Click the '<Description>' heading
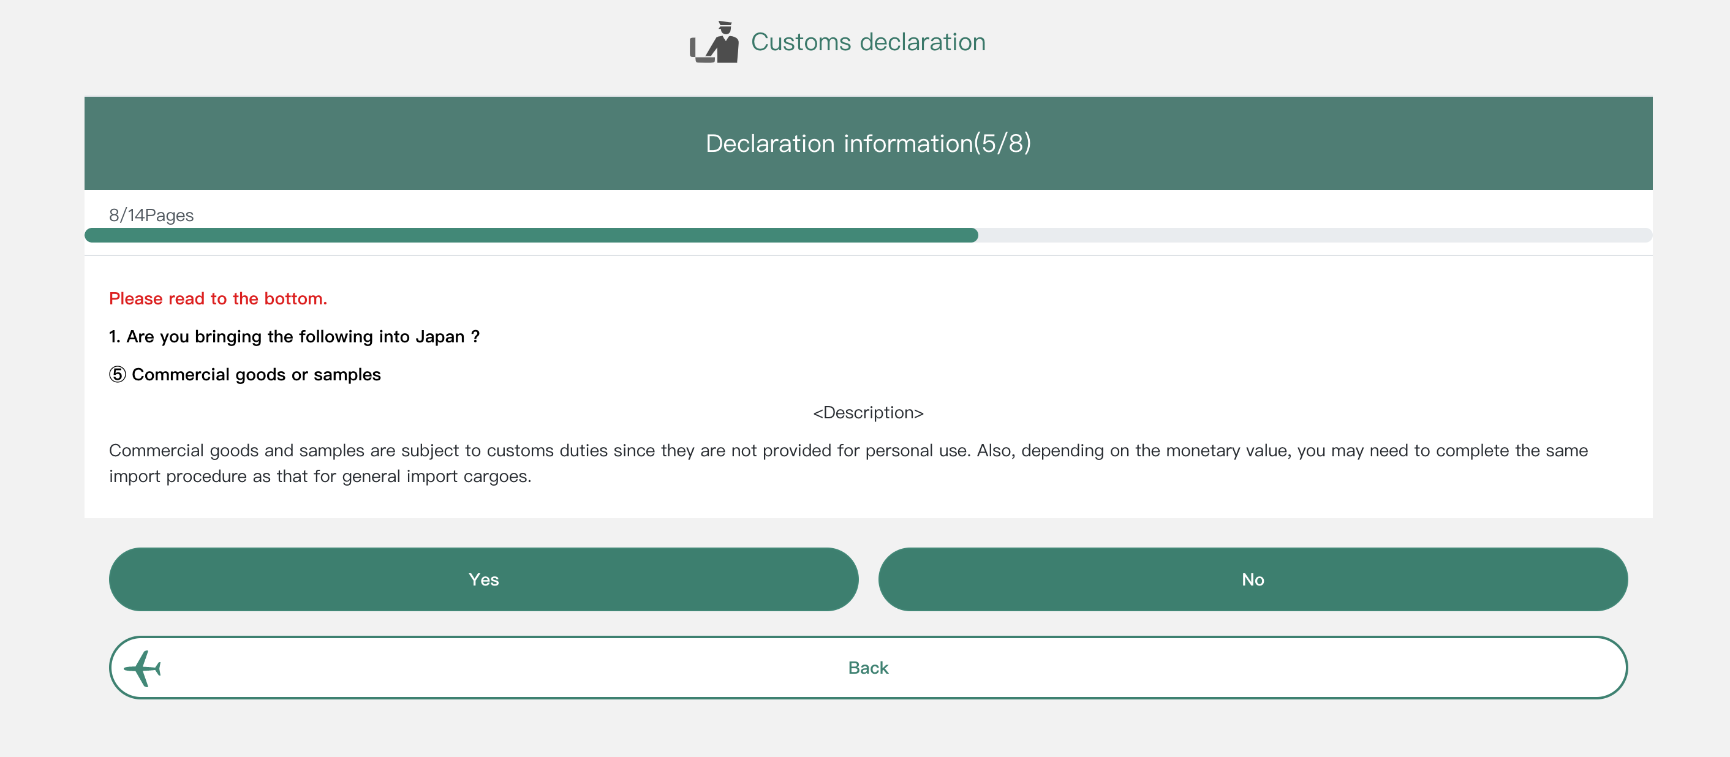The width and height of the screenshot is (1730, 757). coord(867,412)
